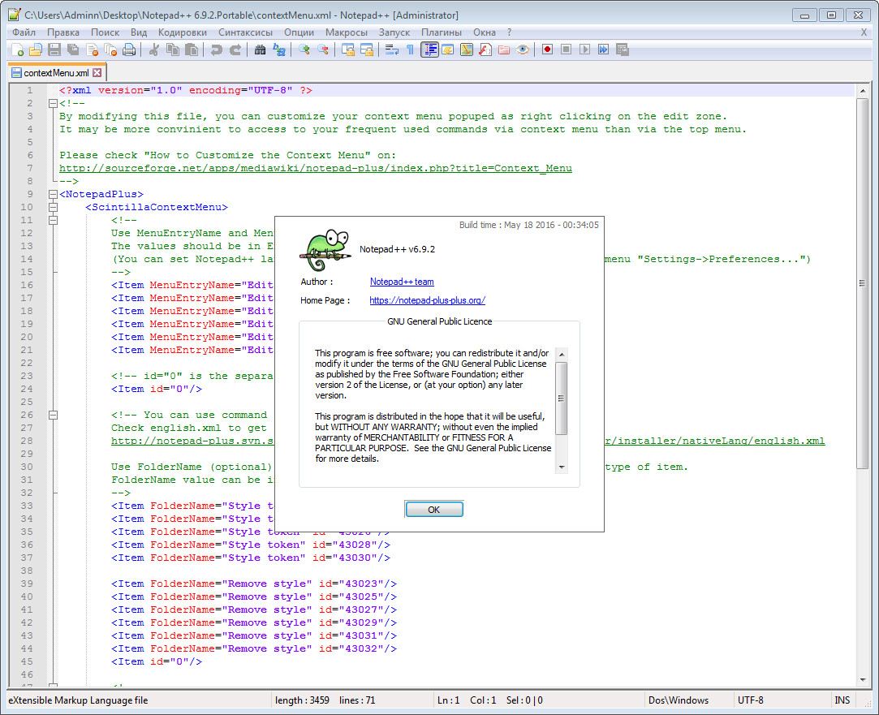Collapse the ScintillaContextMenu fold on line 10
Image resolution: width=879 pixels, height=715 pixels.
tap(53, 207)
